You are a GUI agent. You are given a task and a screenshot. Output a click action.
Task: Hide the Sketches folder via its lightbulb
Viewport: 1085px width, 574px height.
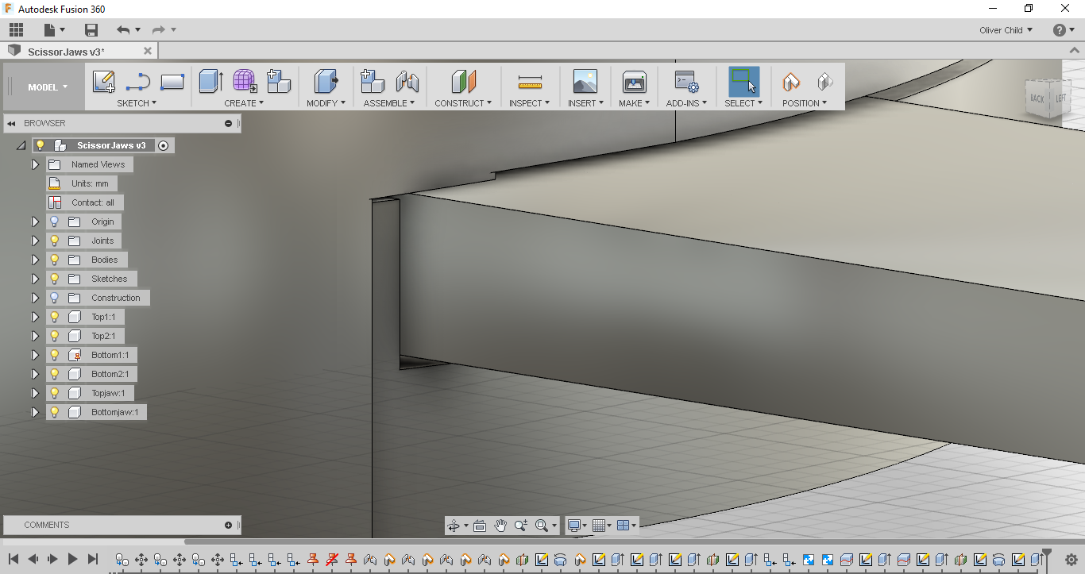55,279
